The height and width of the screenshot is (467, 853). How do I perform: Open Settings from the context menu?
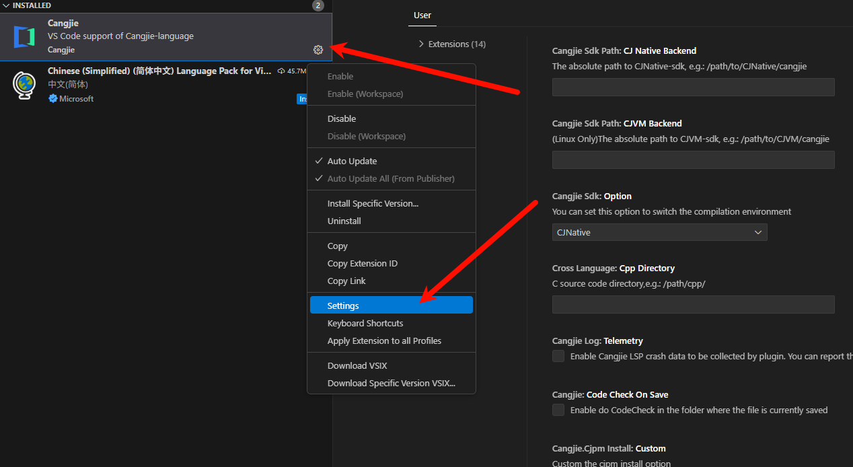[392, 306]
